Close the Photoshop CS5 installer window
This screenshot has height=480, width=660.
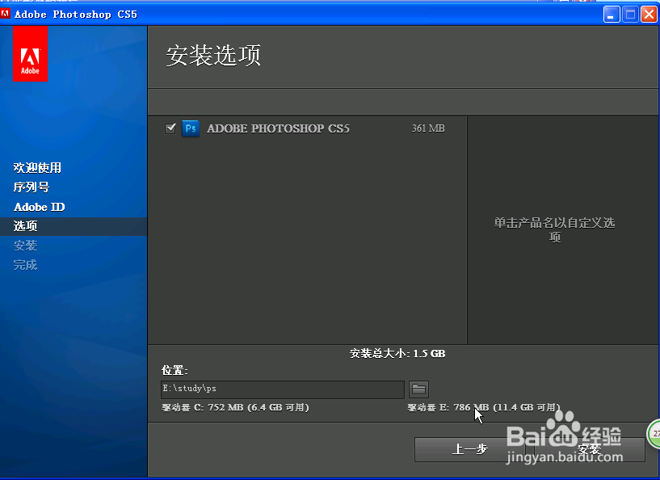click(649, 15)
